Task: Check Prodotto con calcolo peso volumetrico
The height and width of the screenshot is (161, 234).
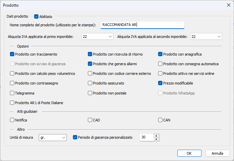Action: [x=12, y=74]
